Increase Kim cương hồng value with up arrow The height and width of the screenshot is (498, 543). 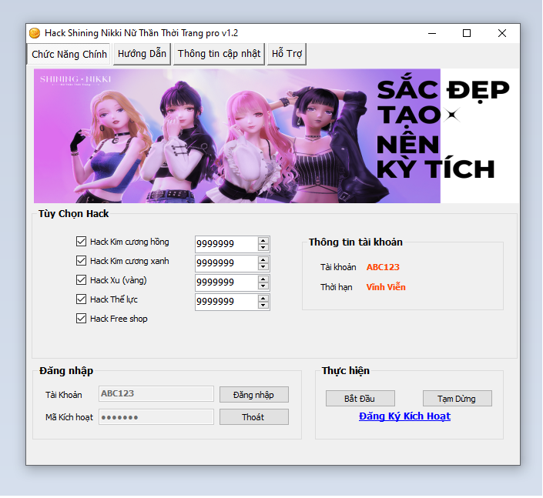[263, 240]
